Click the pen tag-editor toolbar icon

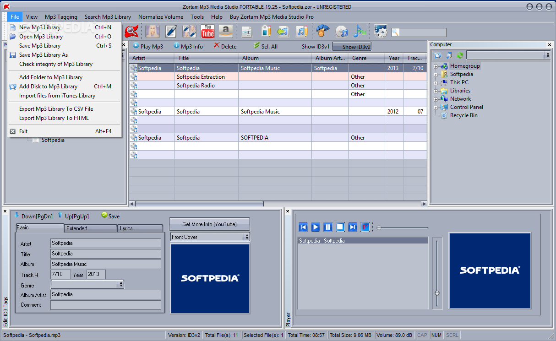(x=171, y=31)
